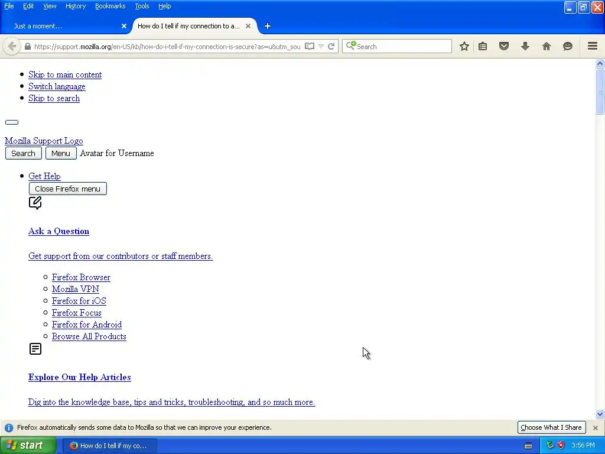Image resolution: width=605 pixels, height=454 pixels.
Task: Click the Ask a Question pencil icon
Action: [35, 203]
